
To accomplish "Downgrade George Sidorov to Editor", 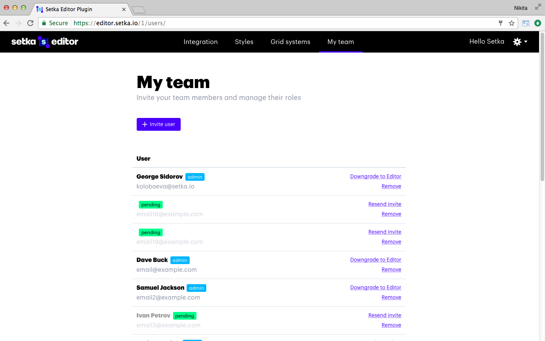I will pos(376,176).
